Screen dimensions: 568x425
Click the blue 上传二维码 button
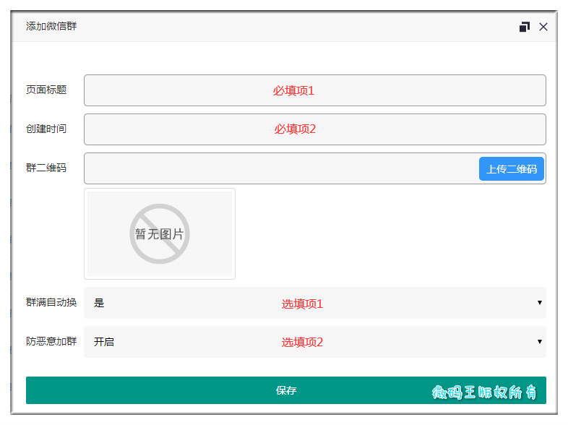tap(512, 169)
